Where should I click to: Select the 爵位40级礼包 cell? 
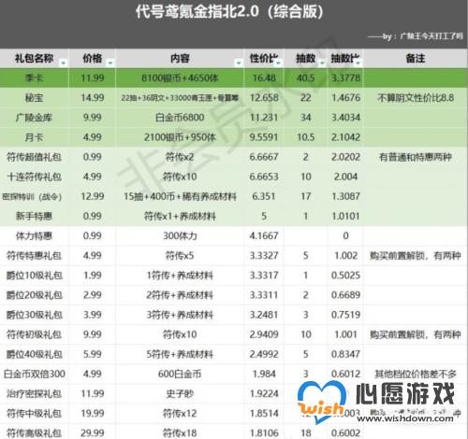34,354
